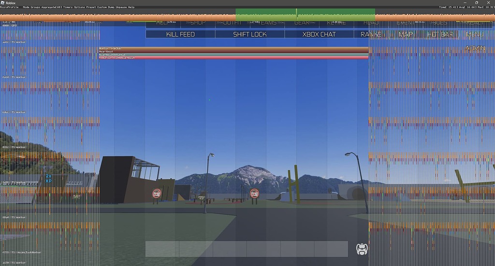This screenshot has width=495, height=266.
Task: Toggle Unpause in the profiler bar
Action: click(121, 7)
